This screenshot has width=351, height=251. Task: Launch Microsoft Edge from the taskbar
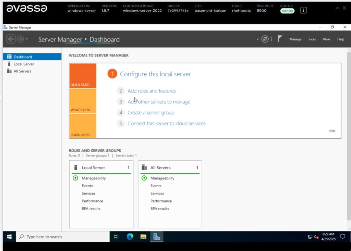130,236
